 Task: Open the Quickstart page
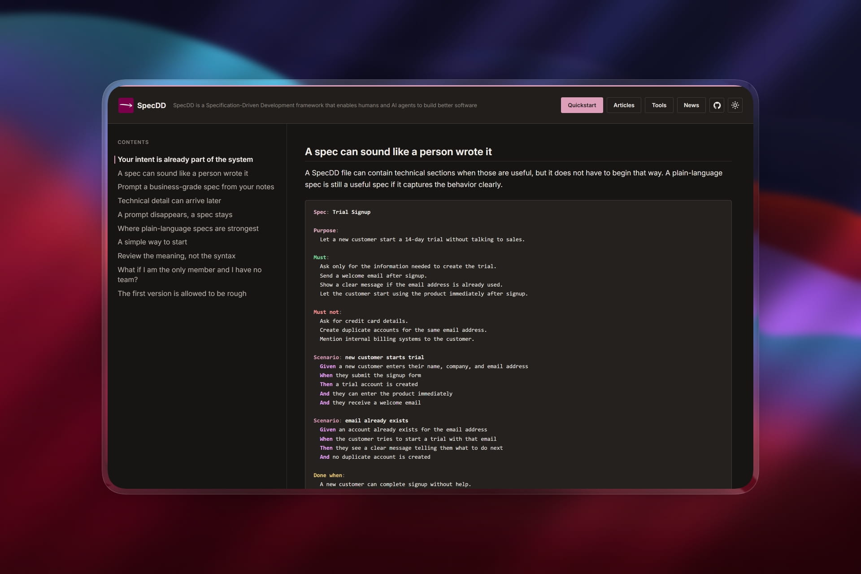(x=582, y=105)
